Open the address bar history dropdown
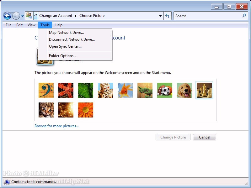 pos(160,16)
